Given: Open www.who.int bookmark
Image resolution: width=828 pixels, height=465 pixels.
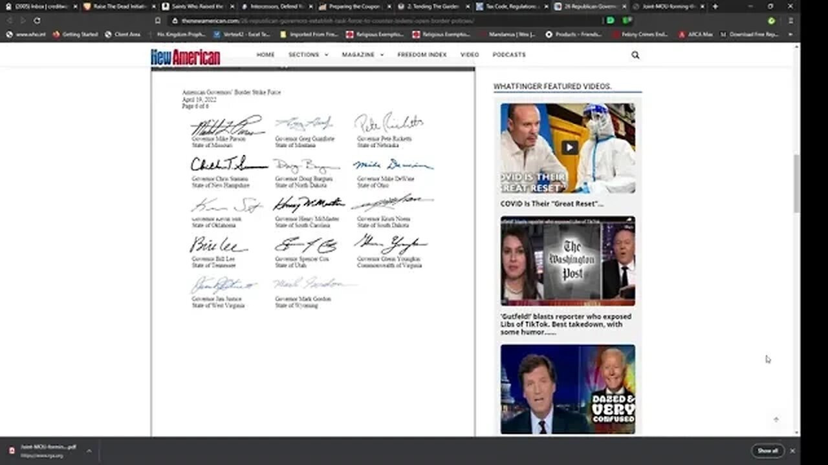Looking at the screenshot, I should [25, 34].
